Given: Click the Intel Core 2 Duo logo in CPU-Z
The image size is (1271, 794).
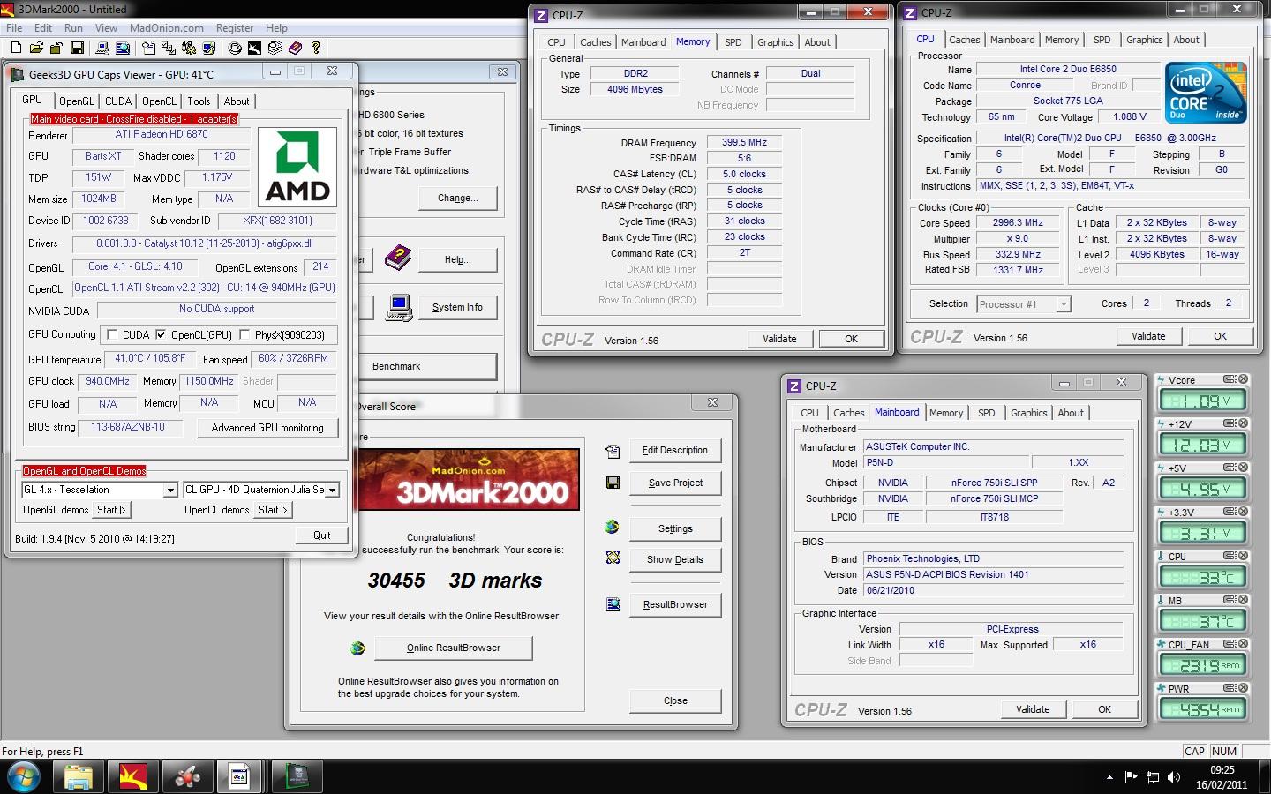Looking at the screenshot, I should (x=1205, y=93).
